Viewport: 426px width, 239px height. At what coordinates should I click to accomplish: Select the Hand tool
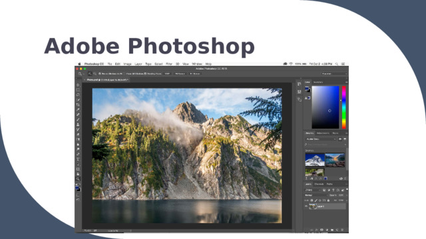78,174
